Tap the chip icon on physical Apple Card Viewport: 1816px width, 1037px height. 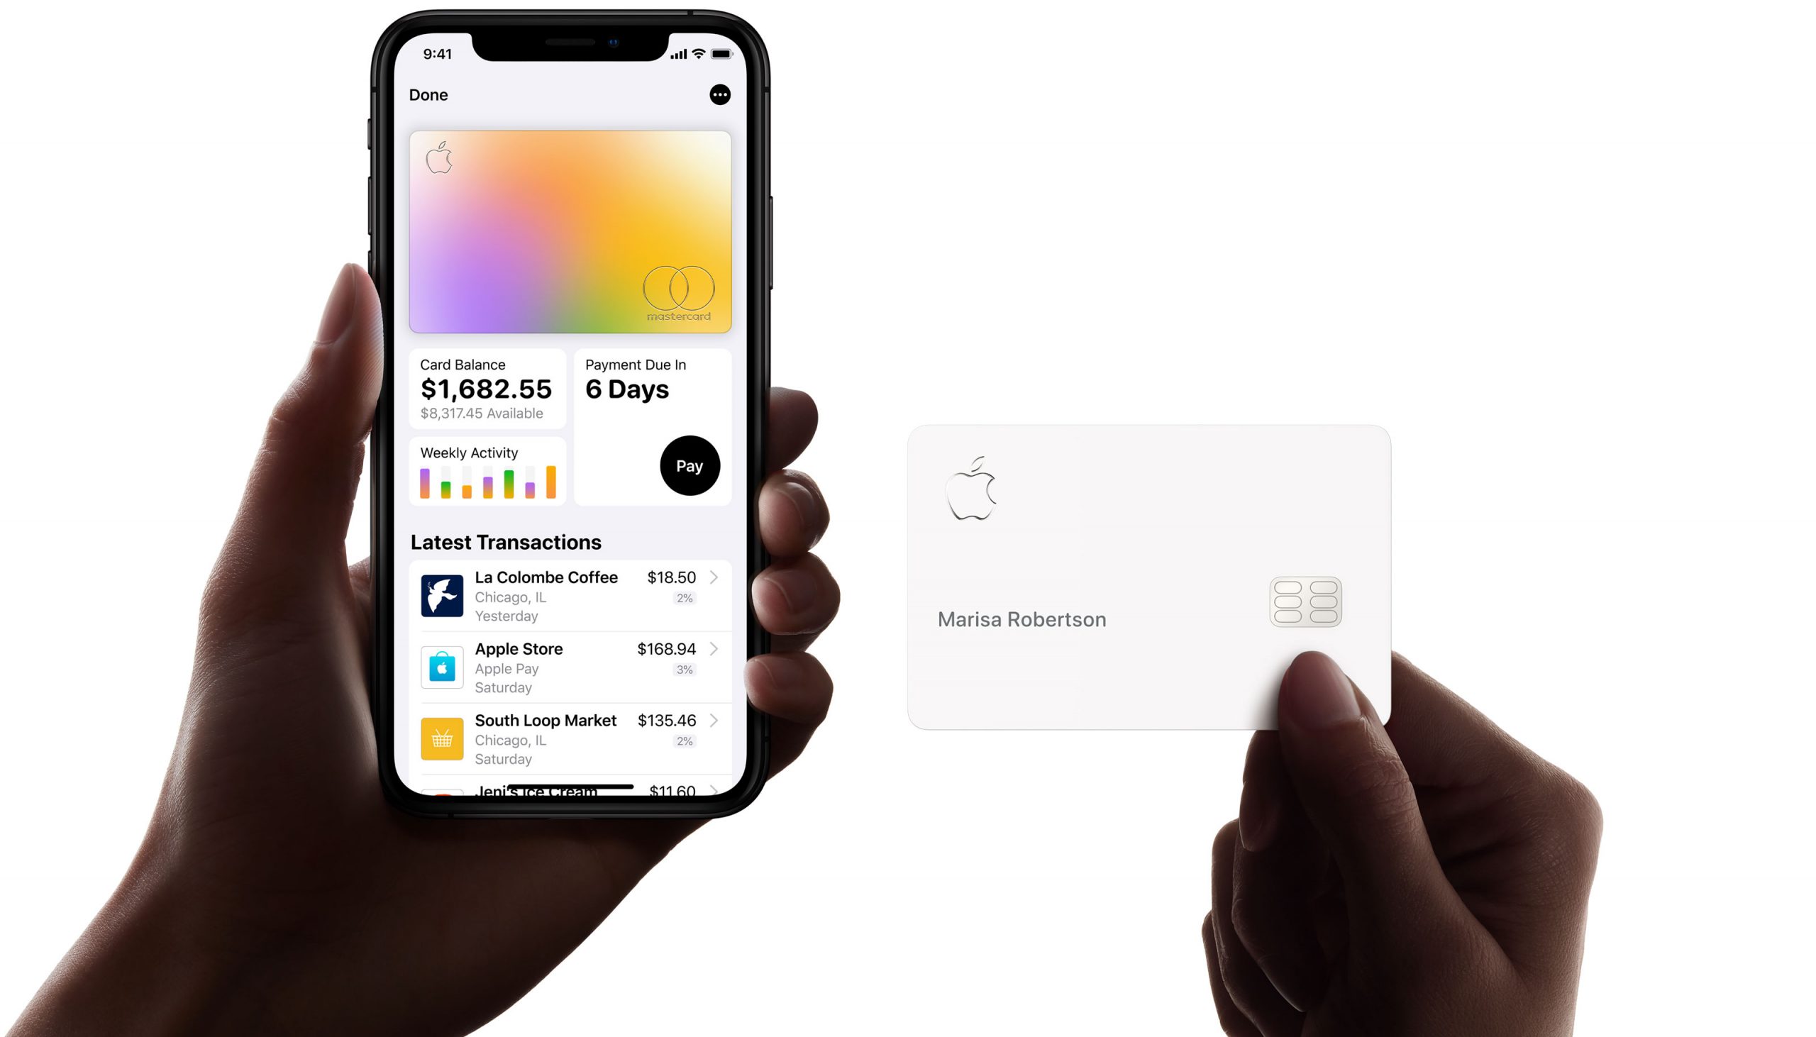tap(1306, 601)
